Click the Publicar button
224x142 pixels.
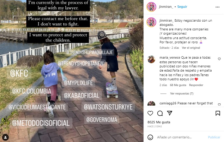pyautogui.click(x=214, y=137)
